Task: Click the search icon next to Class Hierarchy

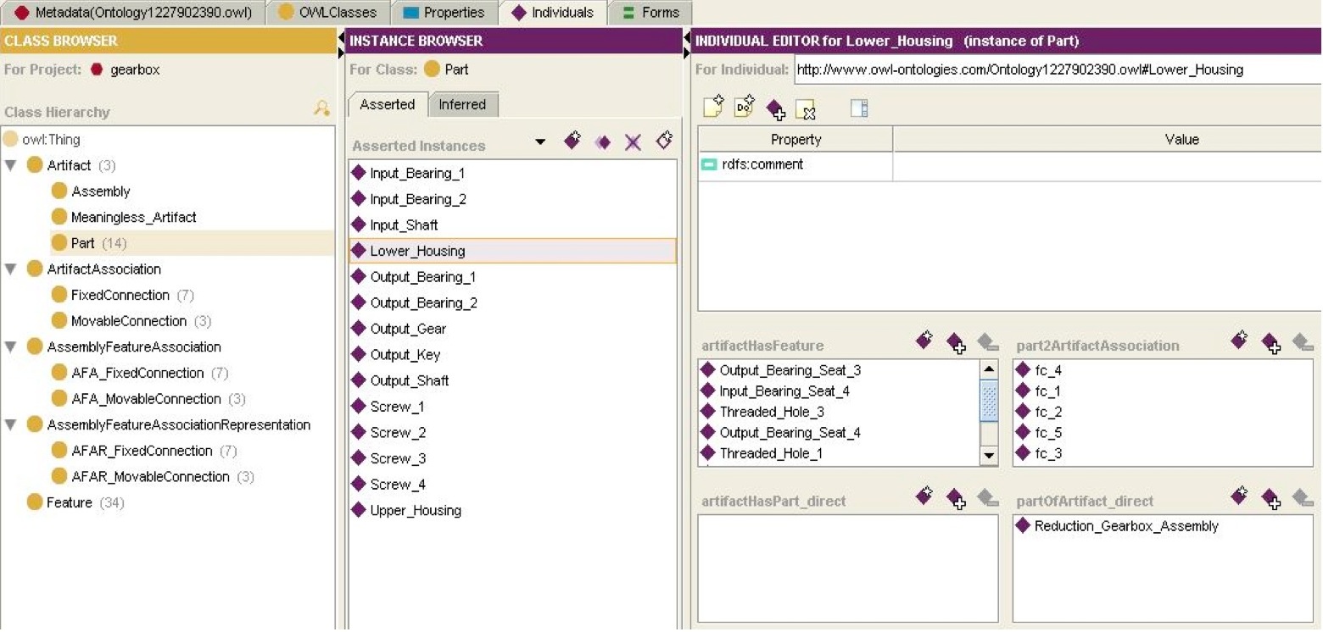Action: click(x=322, y=108)
